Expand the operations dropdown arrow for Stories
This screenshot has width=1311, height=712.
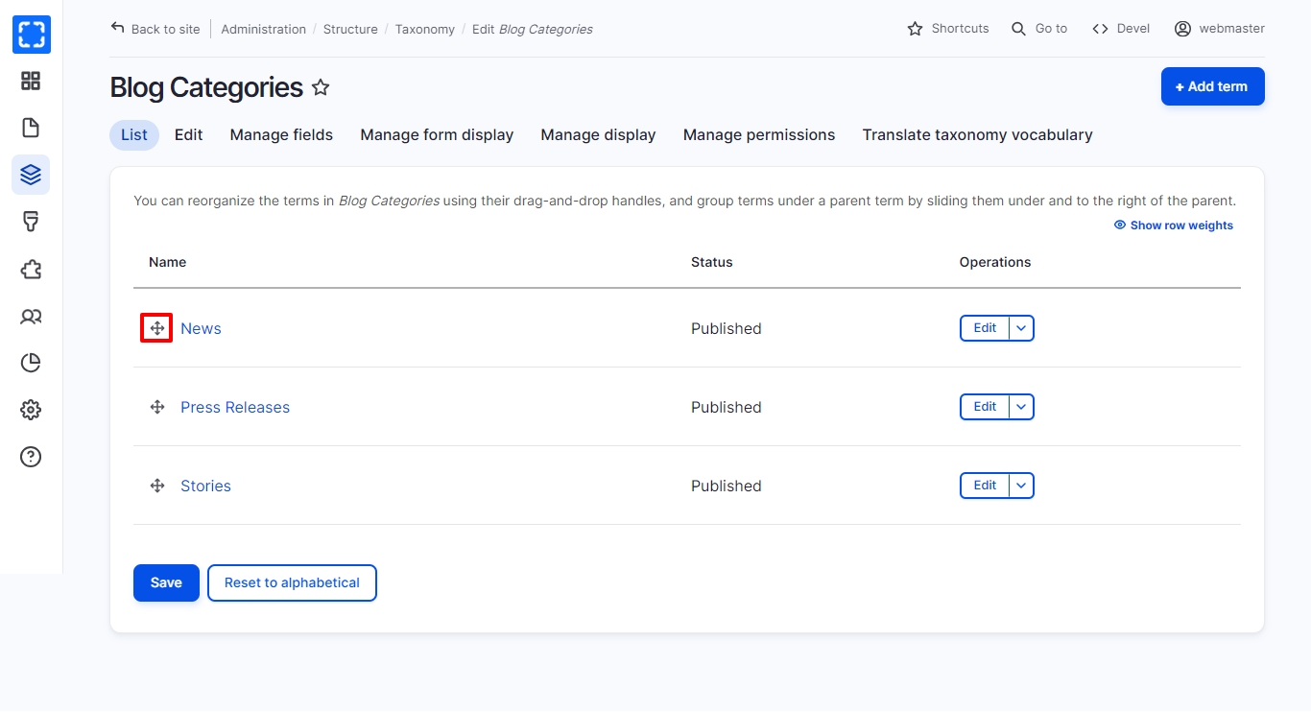[1021, 486]
